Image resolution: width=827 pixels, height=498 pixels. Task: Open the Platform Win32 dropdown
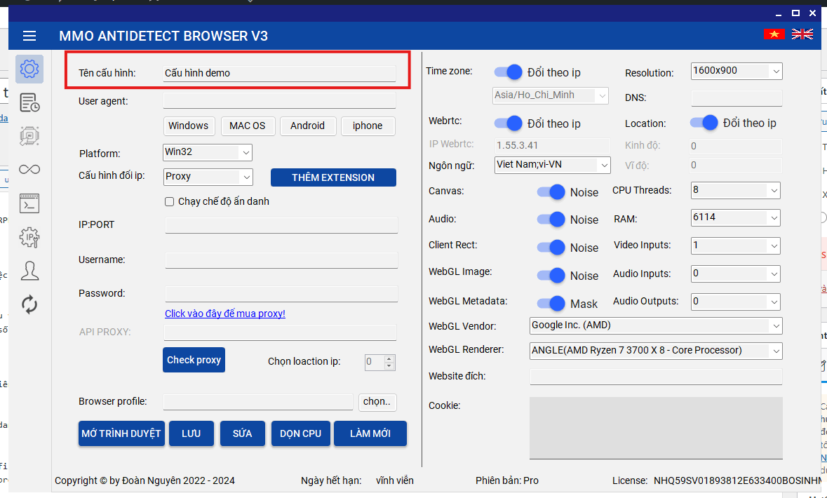pyautogui.click(x=208, y=152)
